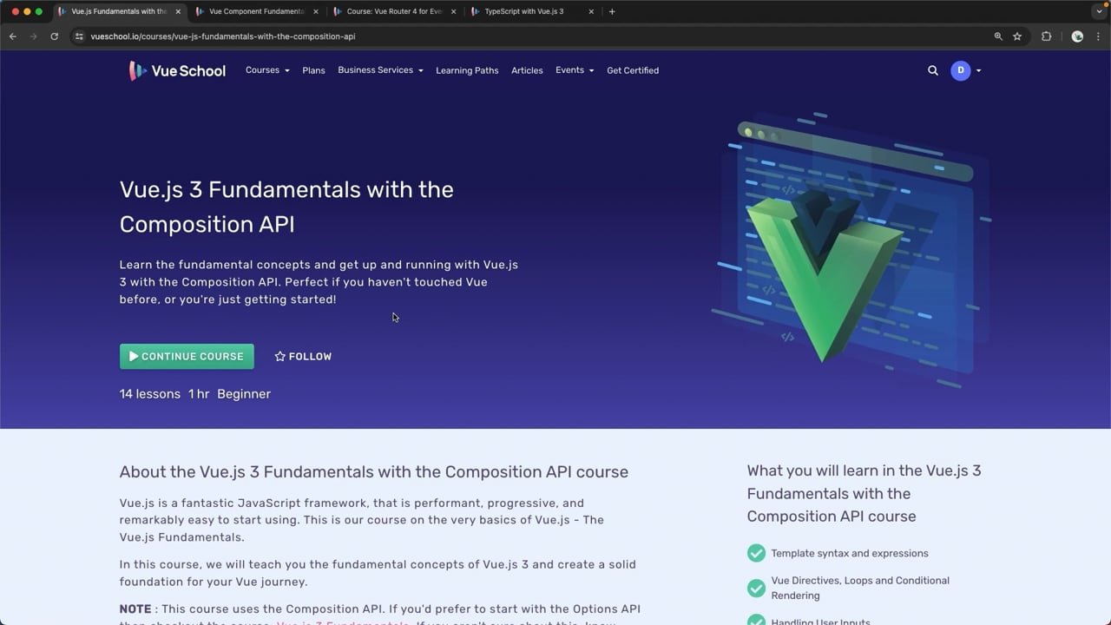Click the URL address bar
Viewport: 1111px width, 625px height.
click(538, 36)
